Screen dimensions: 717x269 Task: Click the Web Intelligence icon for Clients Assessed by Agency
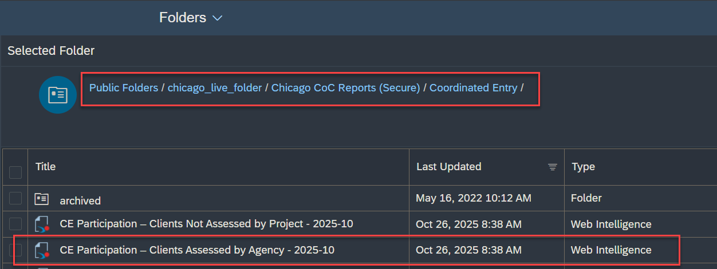pos(42,250)
